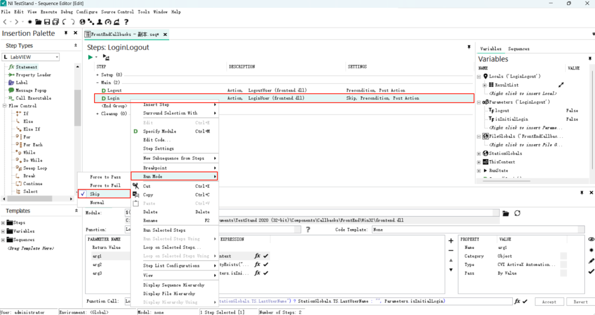Screen dimensions: 595x315
Task: Open the Breakpoint submenu
Action: pos(175,168)
